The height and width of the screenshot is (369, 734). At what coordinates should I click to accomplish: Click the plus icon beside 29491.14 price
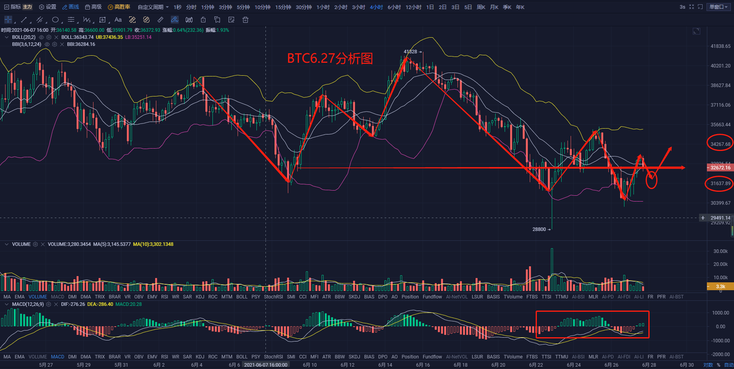click(703, 218)
